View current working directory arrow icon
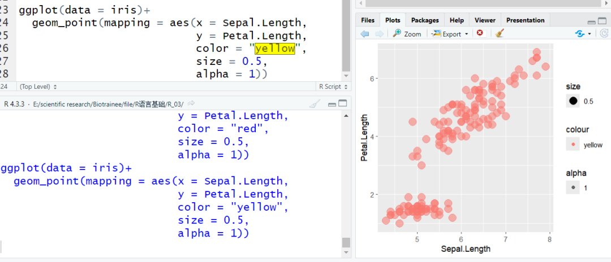The width and height of the screenshot is (611, 262). [x=191, y=103]
